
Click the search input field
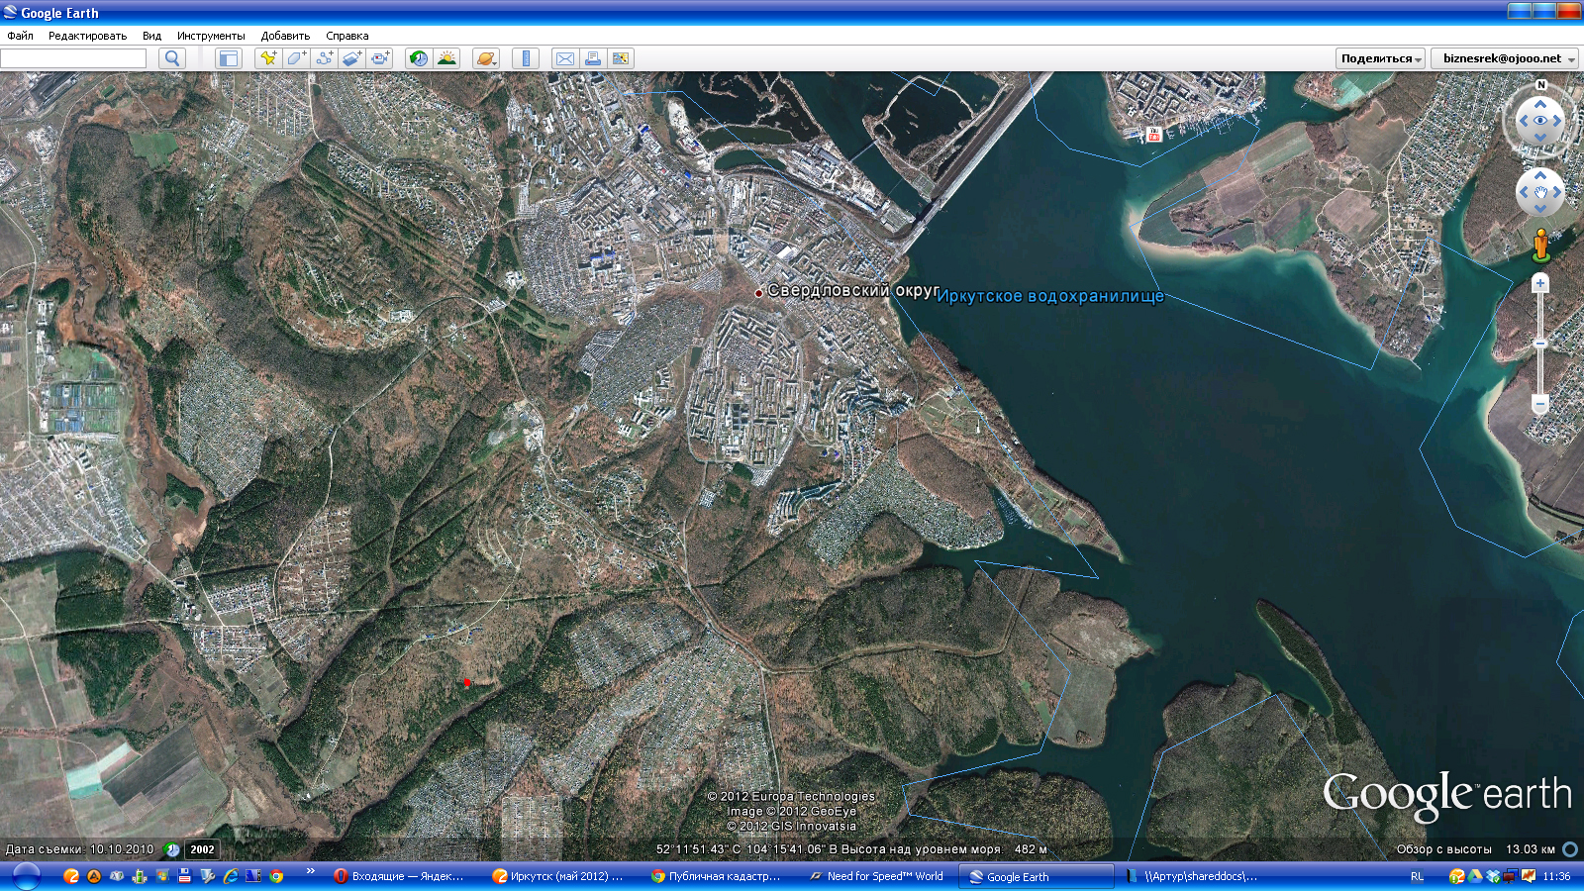(x=74, y=58)
